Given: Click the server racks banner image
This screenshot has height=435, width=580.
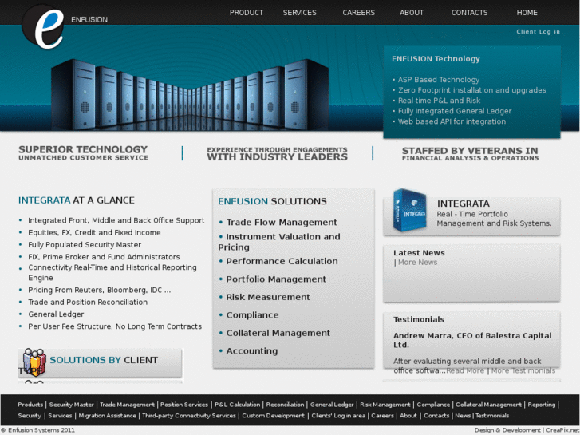Looking at the screenshot, I should pos(190,94).
